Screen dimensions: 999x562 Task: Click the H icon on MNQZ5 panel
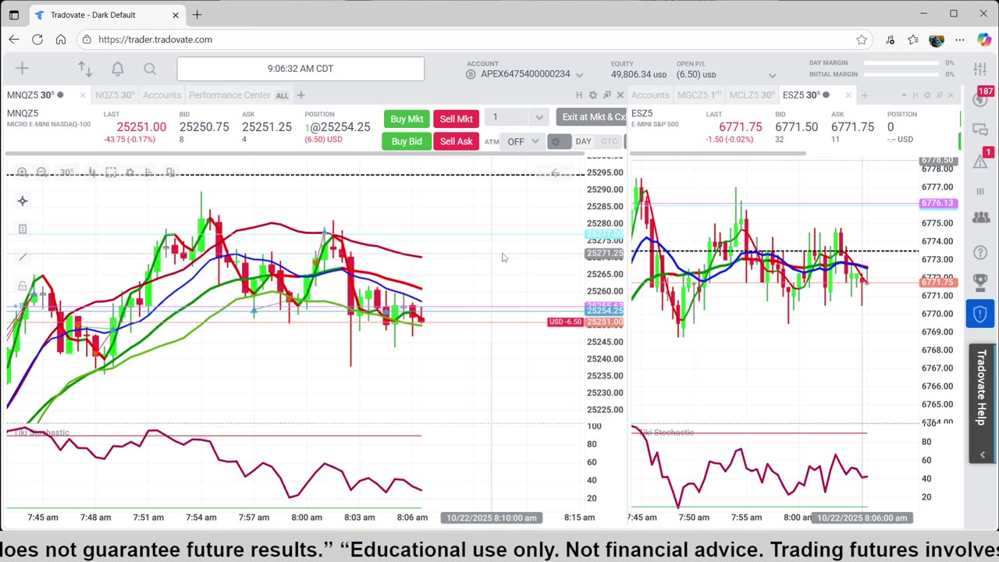(579, 95)
